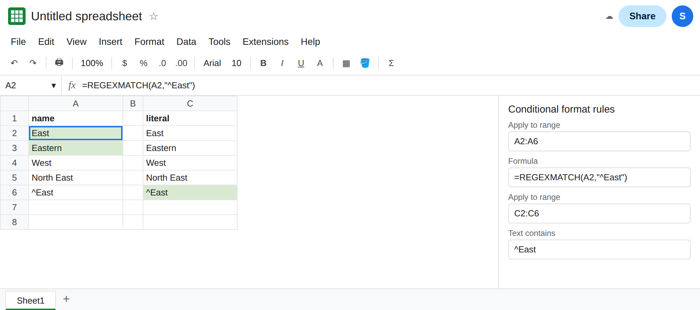The height and width of the screenshot is (310, 700).
Task: Format as percent
Action: 143,63
